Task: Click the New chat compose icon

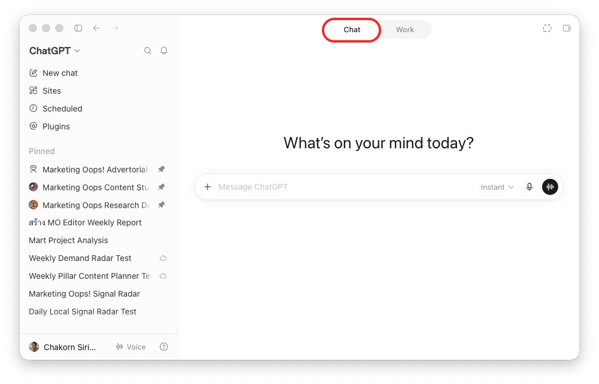Action: (33, 72)
